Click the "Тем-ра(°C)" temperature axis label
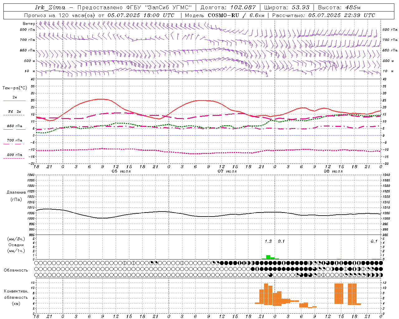 click(15, 88)
